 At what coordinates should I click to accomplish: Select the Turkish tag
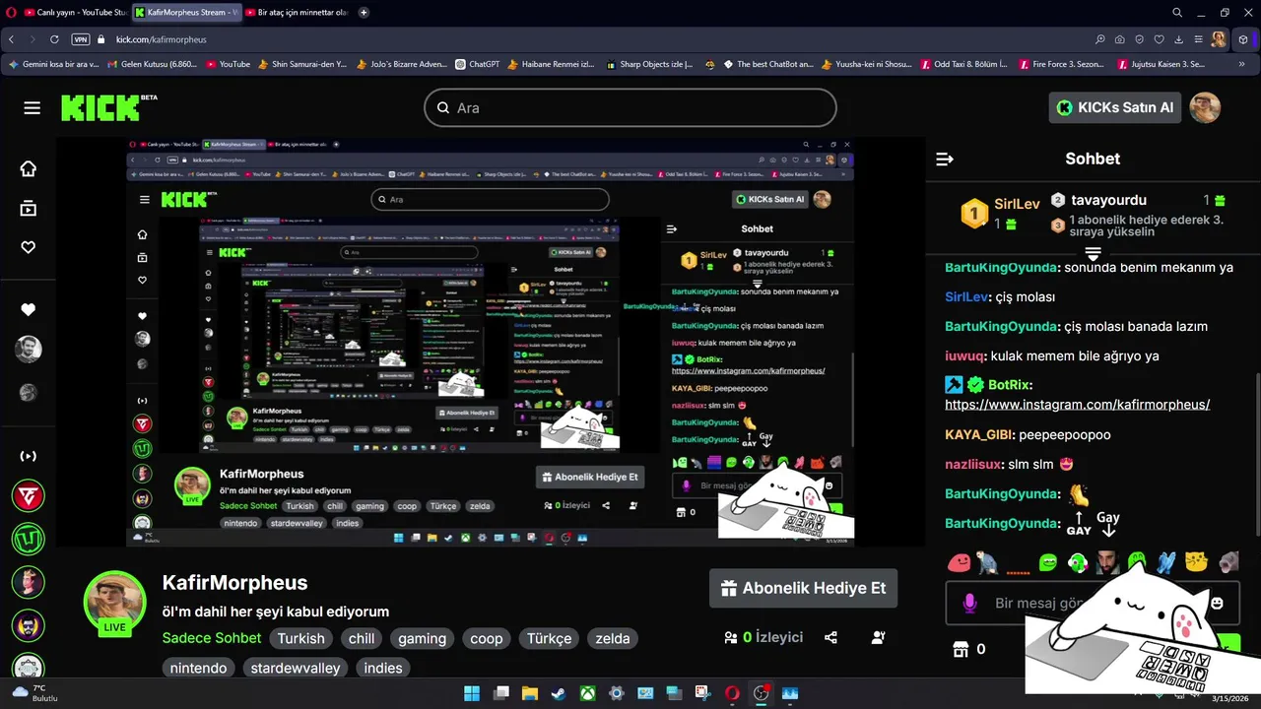pyautogui.click(x=300, y=638)
